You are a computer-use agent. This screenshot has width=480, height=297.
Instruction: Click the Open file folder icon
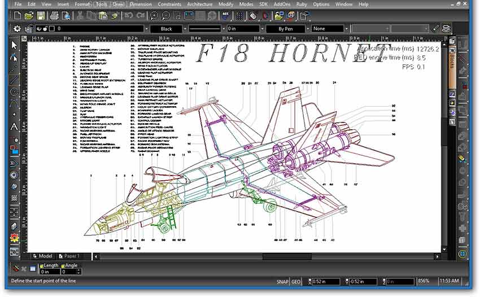coord(28,15)
